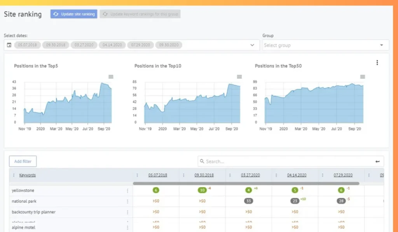Click the Positions in the Top5 chart title
This screenshot has width=398, height=232.
(x=36, y=66)
